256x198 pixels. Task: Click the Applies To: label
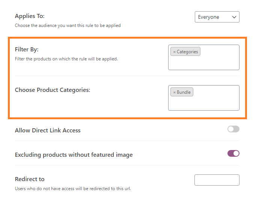pyautogui.click(x=30, y=16)
